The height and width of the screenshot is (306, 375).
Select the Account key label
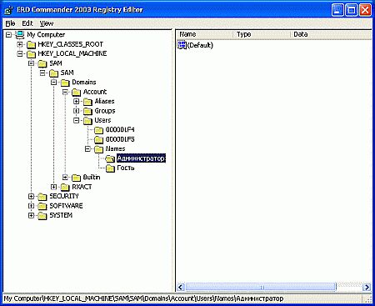pyautogui.click(x=95, y=92)
